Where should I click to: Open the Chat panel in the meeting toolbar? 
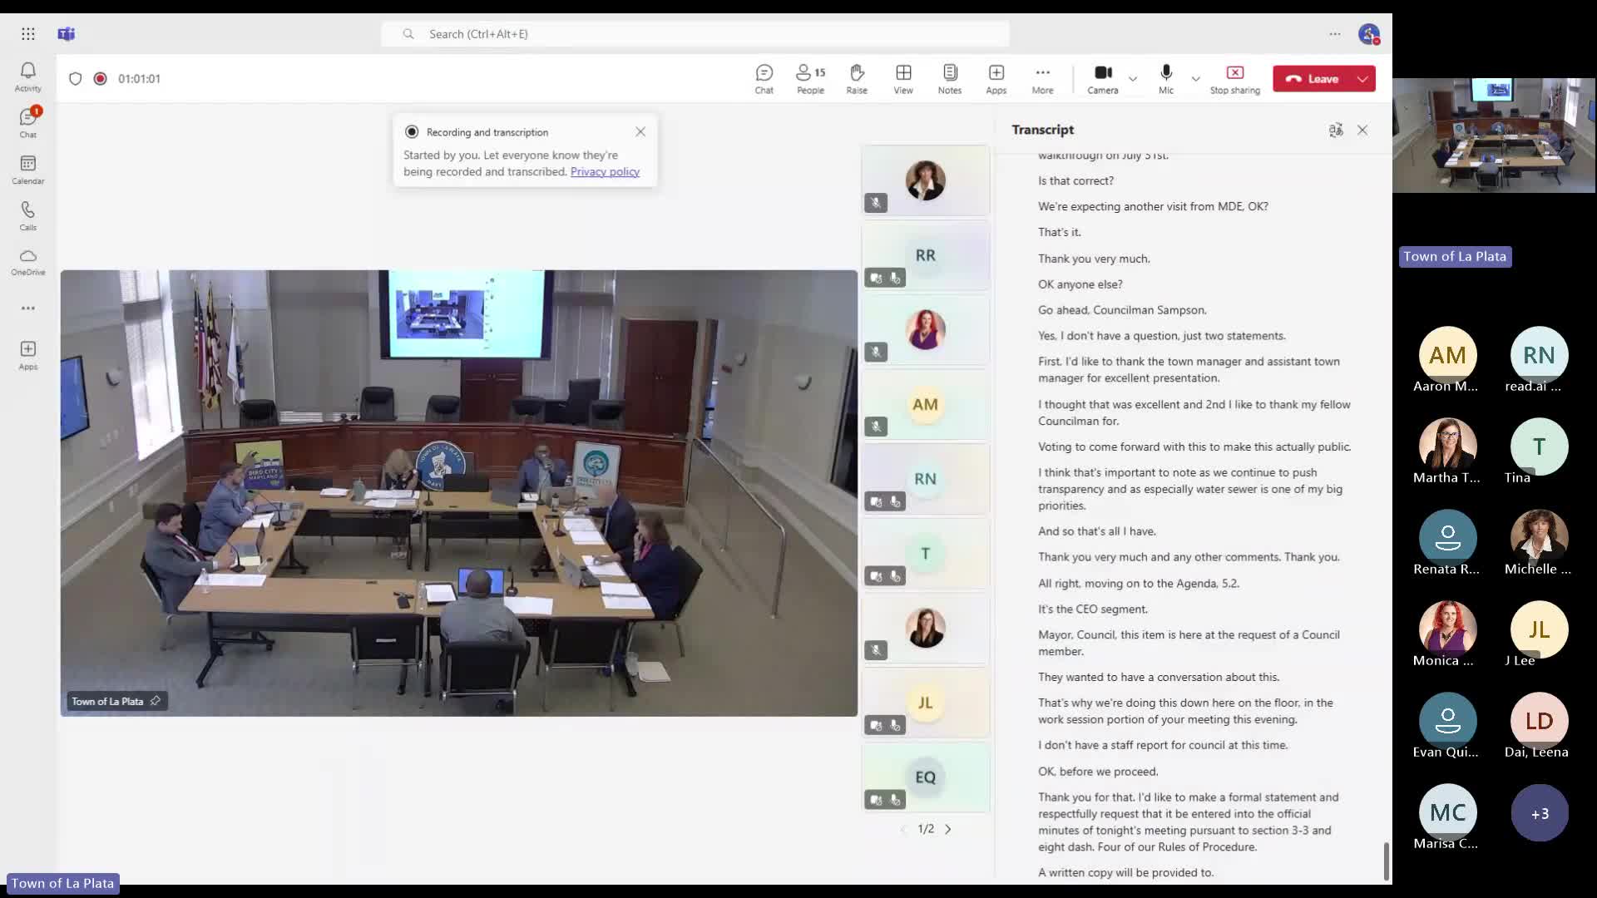(763, 78)
